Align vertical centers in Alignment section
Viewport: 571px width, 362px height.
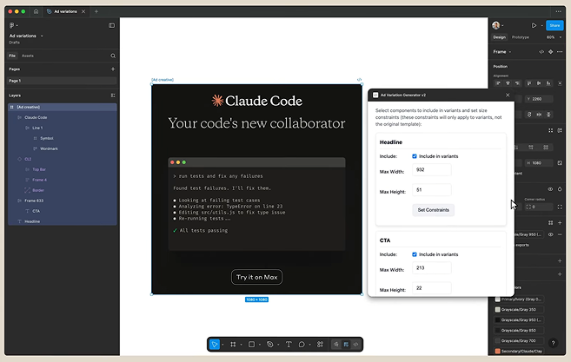(x=539, y=83)
